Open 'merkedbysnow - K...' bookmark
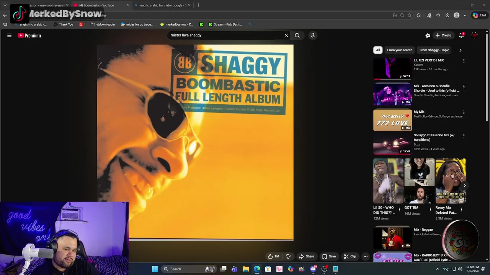The height and width of the screenshot is (275, 490). coord(176,24)
